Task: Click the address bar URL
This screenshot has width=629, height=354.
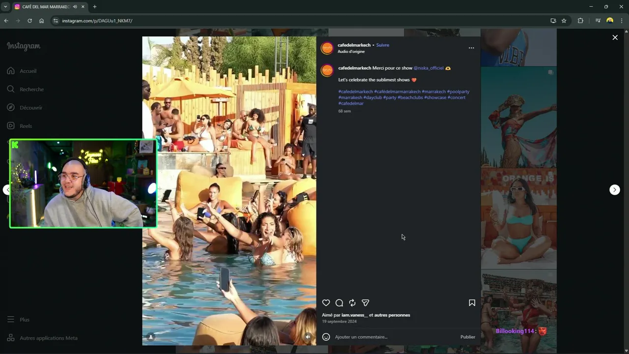Action: (x=97, y=21)
